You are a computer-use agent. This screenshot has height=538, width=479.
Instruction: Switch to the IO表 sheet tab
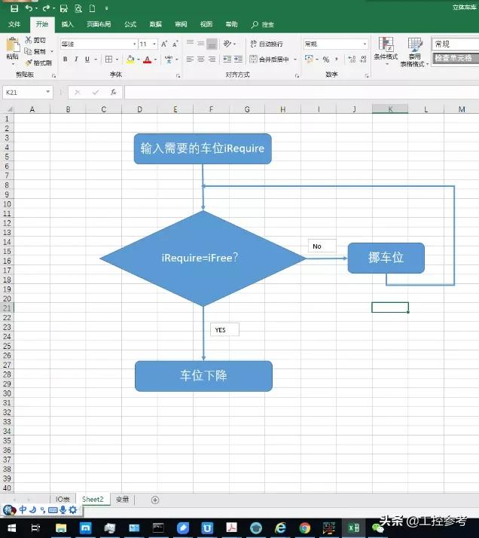(63, 500)
